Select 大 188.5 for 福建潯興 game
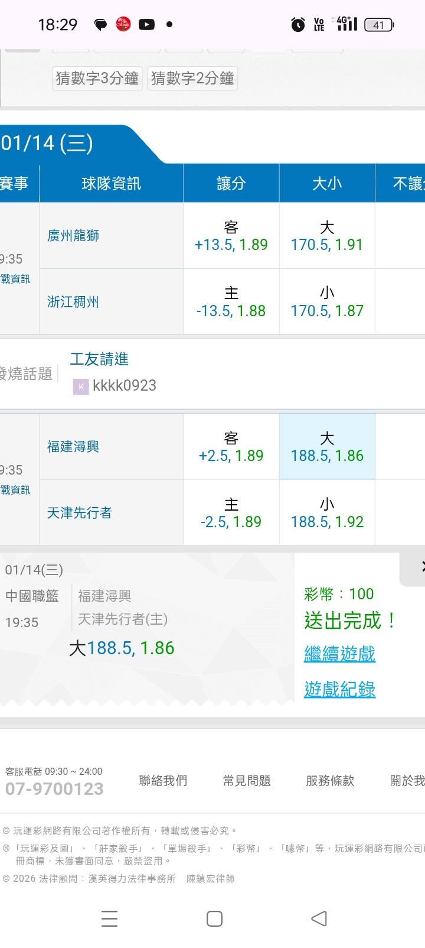The width and height of the screenshot is (425, 948). (327, 447)
